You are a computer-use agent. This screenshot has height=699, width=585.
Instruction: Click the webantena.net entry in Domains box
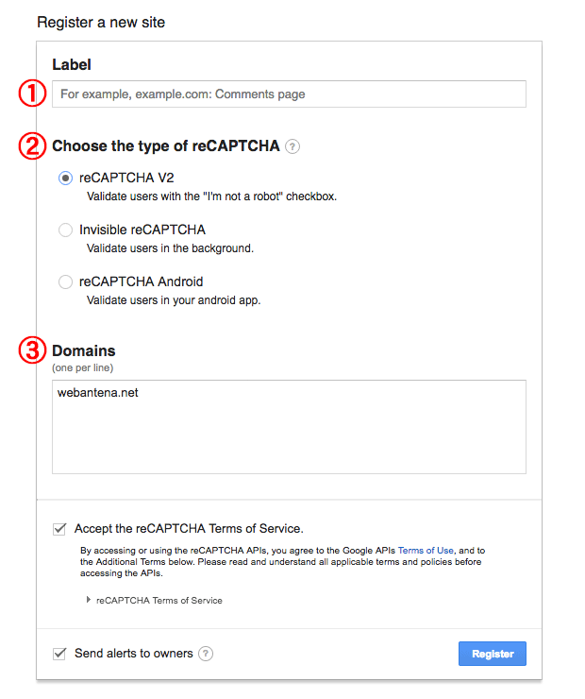98,393
